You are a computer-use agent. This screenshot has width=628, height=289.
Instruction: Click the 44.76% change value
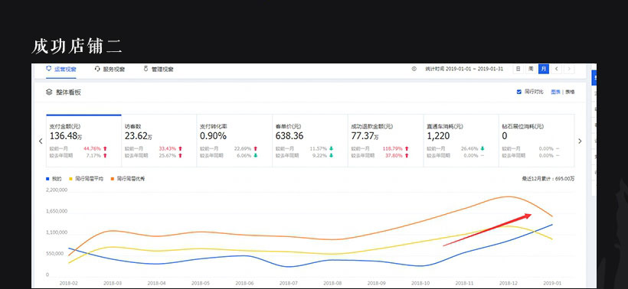pyautogui.click(x=92, y=148)
